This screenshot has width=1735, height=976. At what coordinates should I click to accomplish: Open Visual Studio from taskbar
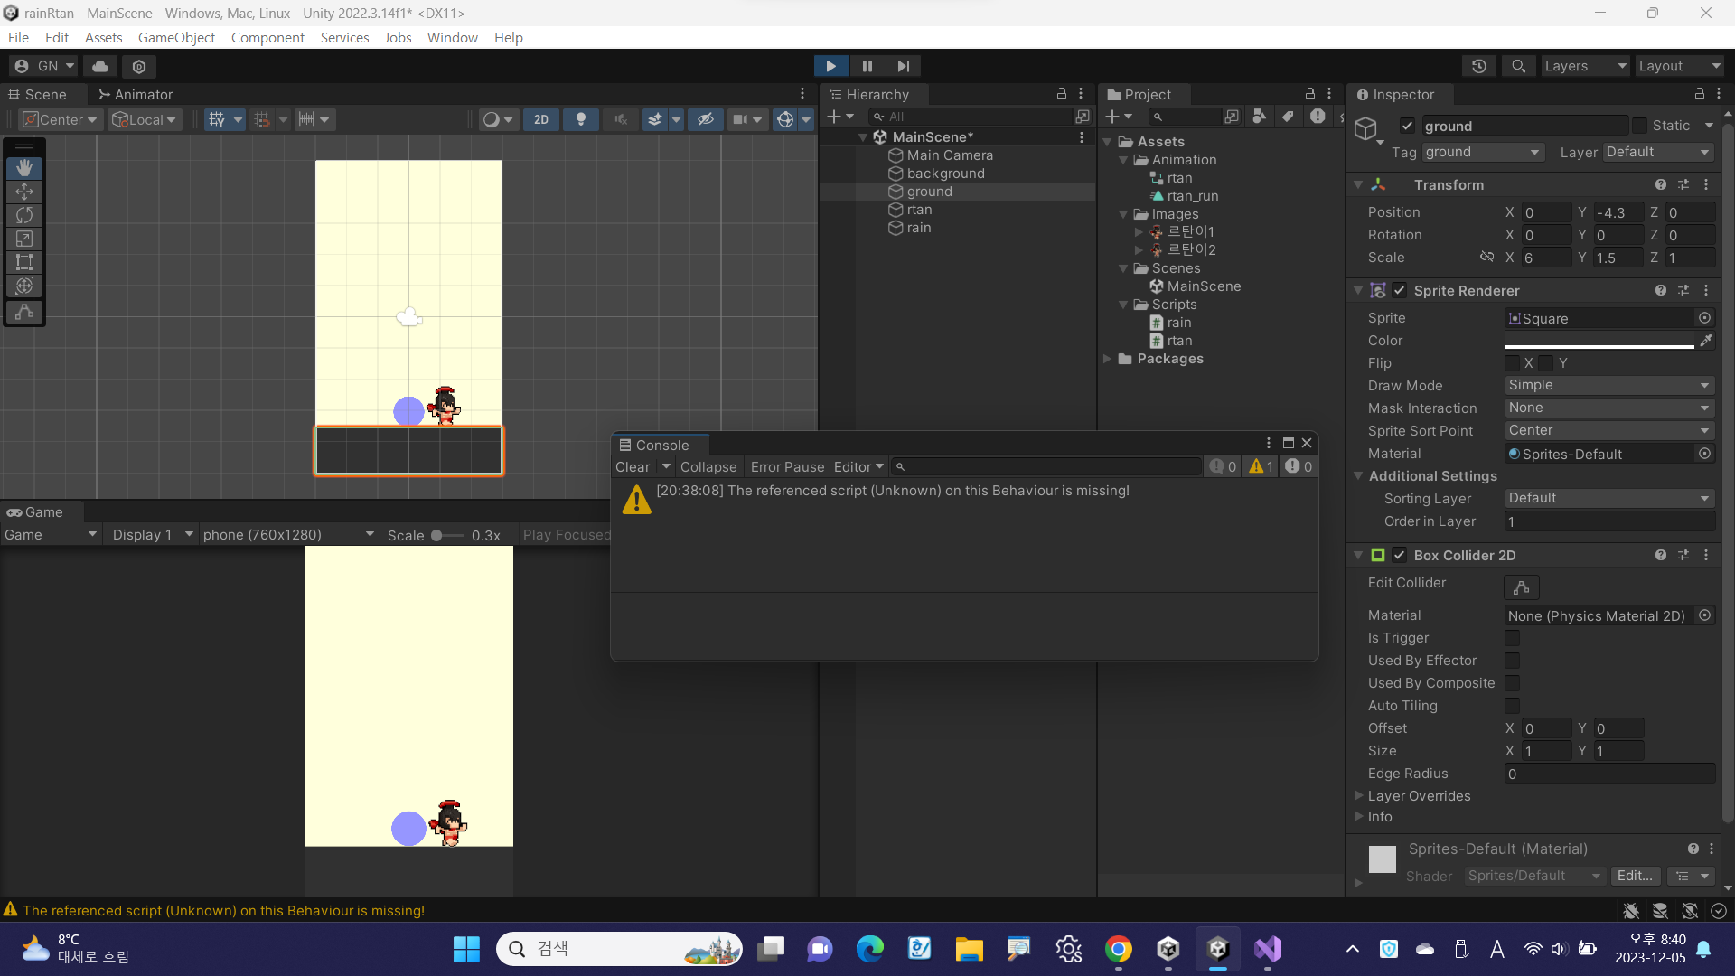click(1268, 949)
